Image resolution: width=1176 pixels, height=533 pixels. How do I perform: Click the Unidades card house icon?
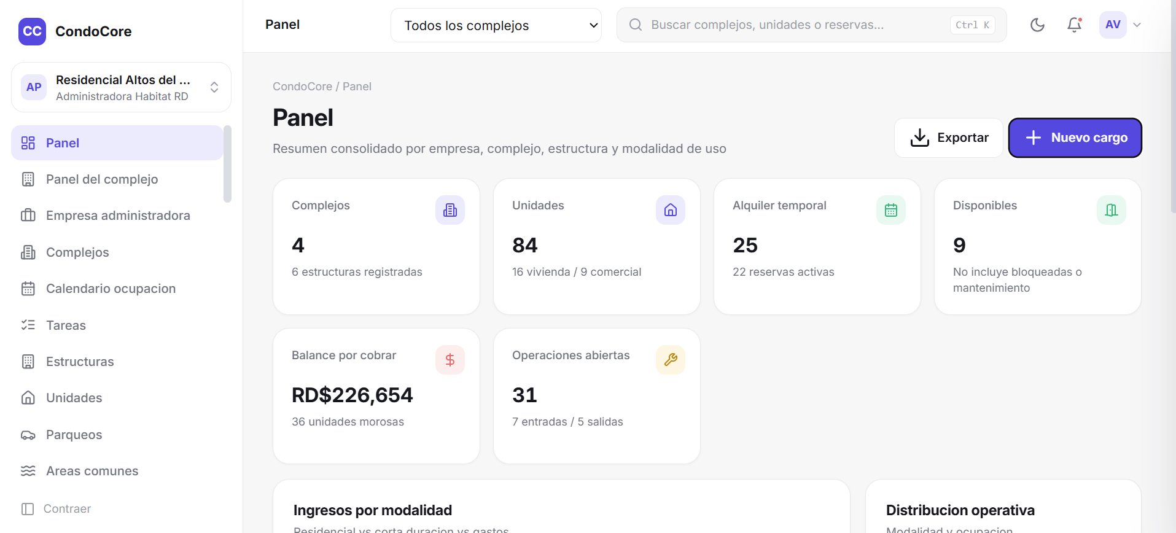tap(671, 210)
